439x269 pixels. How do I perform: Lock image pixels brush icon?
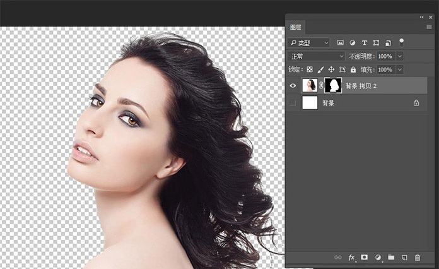point(320,69)
